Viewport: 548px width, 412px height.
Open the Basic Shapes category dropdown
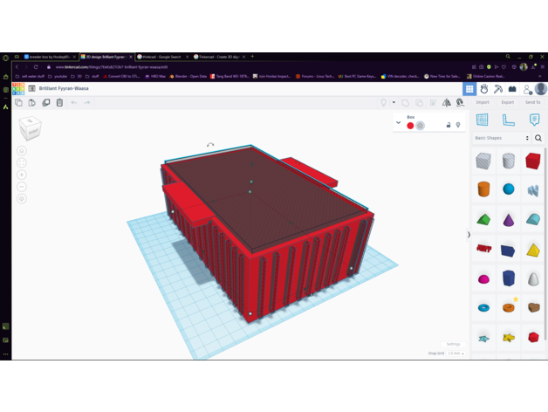[x=502, y=138]
